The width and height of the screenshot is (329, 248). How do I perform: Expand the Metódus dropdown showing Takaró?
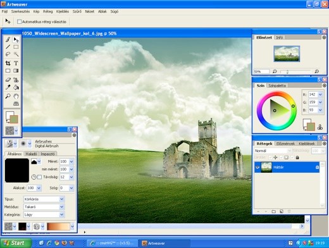[44, 207]
